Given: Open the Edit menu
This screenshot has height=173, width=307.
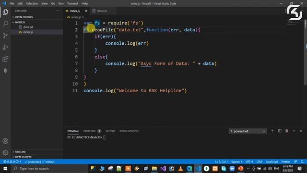Looking at the screenshot, I should (20, 3).
